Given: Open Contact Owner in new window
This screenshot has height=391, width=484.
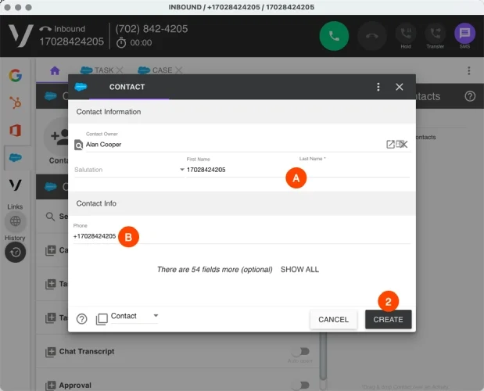Looking at the screenshot, I should (x=390, y=144).
